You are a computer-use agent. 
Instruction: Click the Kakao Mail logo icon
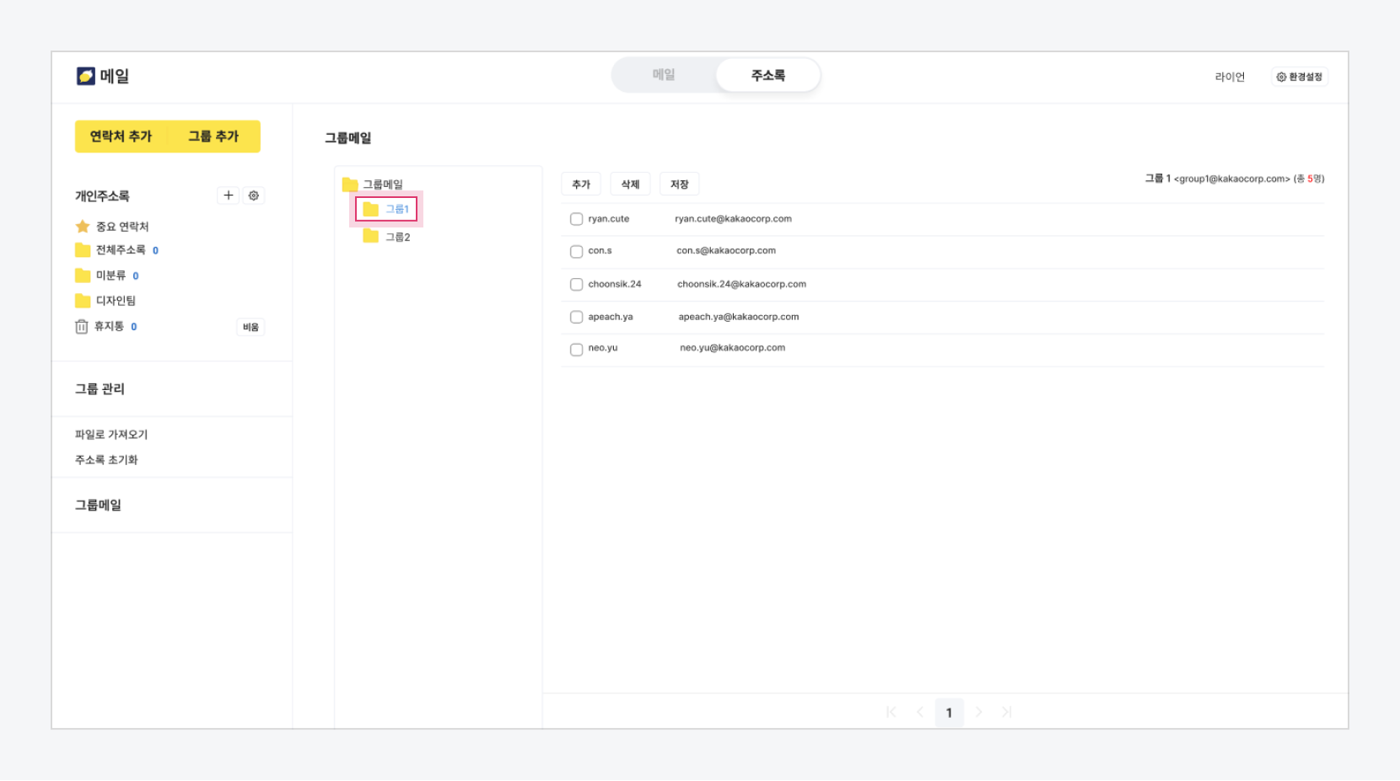pos(86,76)
